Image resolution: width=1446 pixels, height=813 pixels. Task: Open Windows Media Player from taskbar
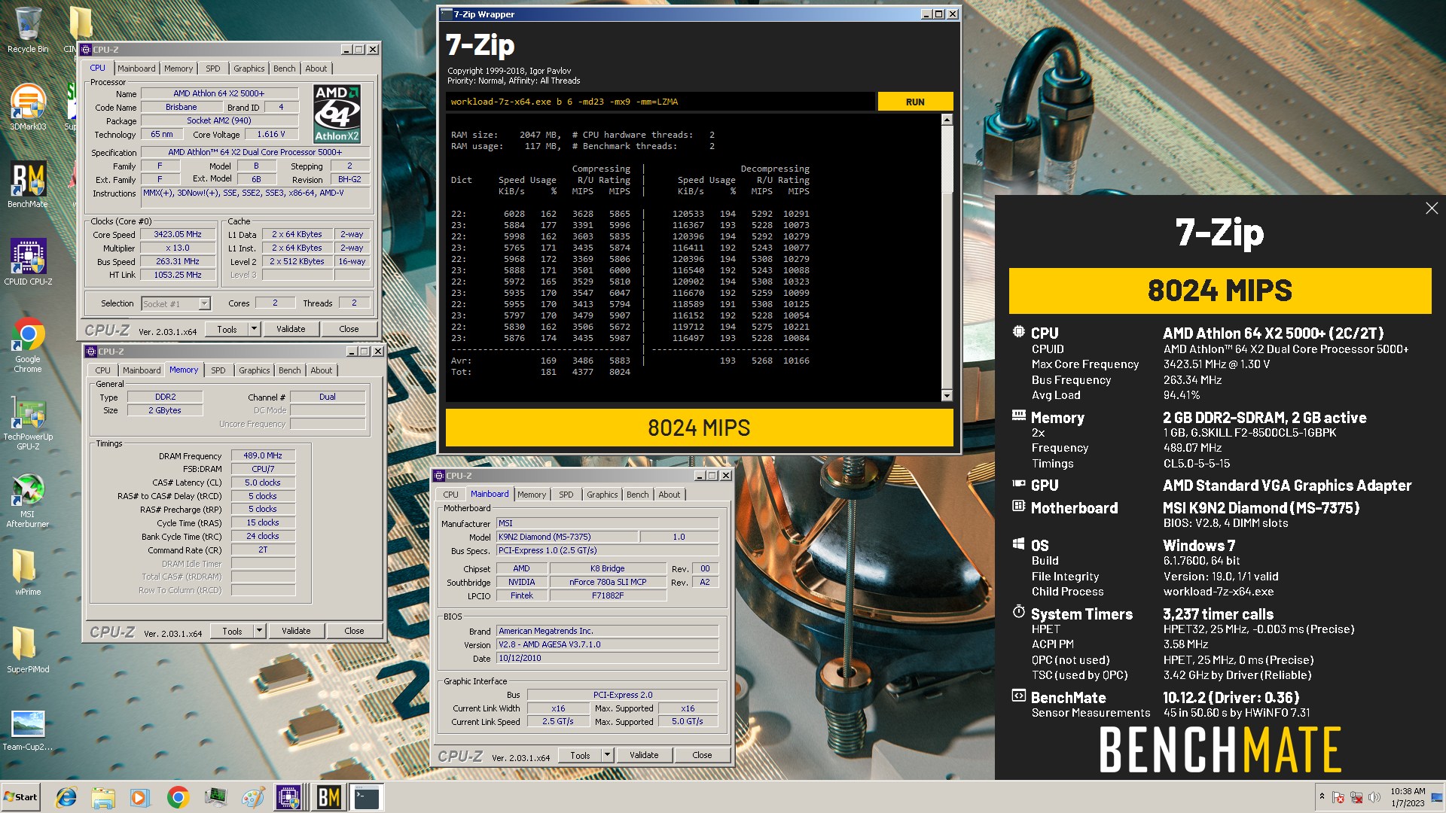click(140, 797)
